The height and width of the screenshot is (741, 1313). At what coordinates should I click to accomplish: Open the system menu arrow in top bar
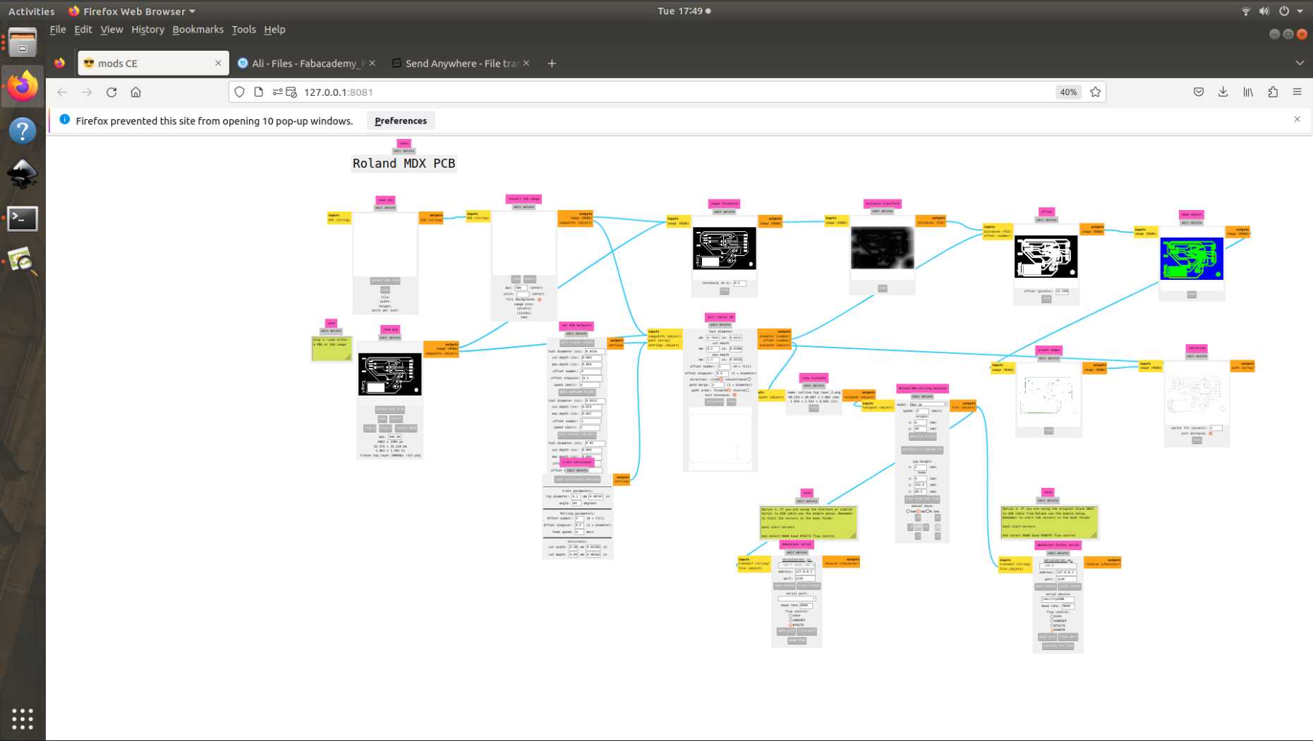[x=1300, y=11]
